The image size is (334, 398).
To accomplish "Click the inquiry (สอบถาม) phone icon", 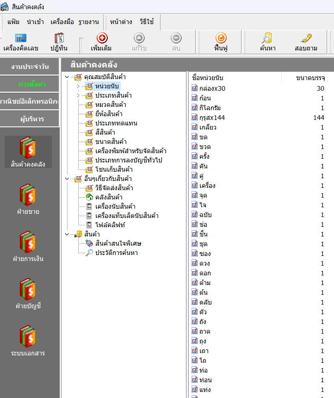I will click(x=306, y=38).
